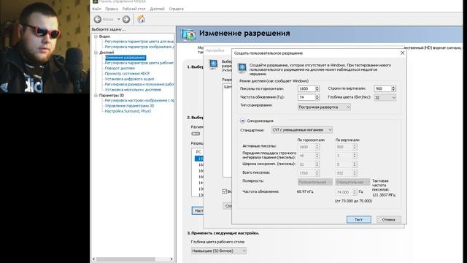Open the vertical Полярность dropdown 'Отрицательная'
The height and width of the screenshot is (263, 467).
coord(352,182)
